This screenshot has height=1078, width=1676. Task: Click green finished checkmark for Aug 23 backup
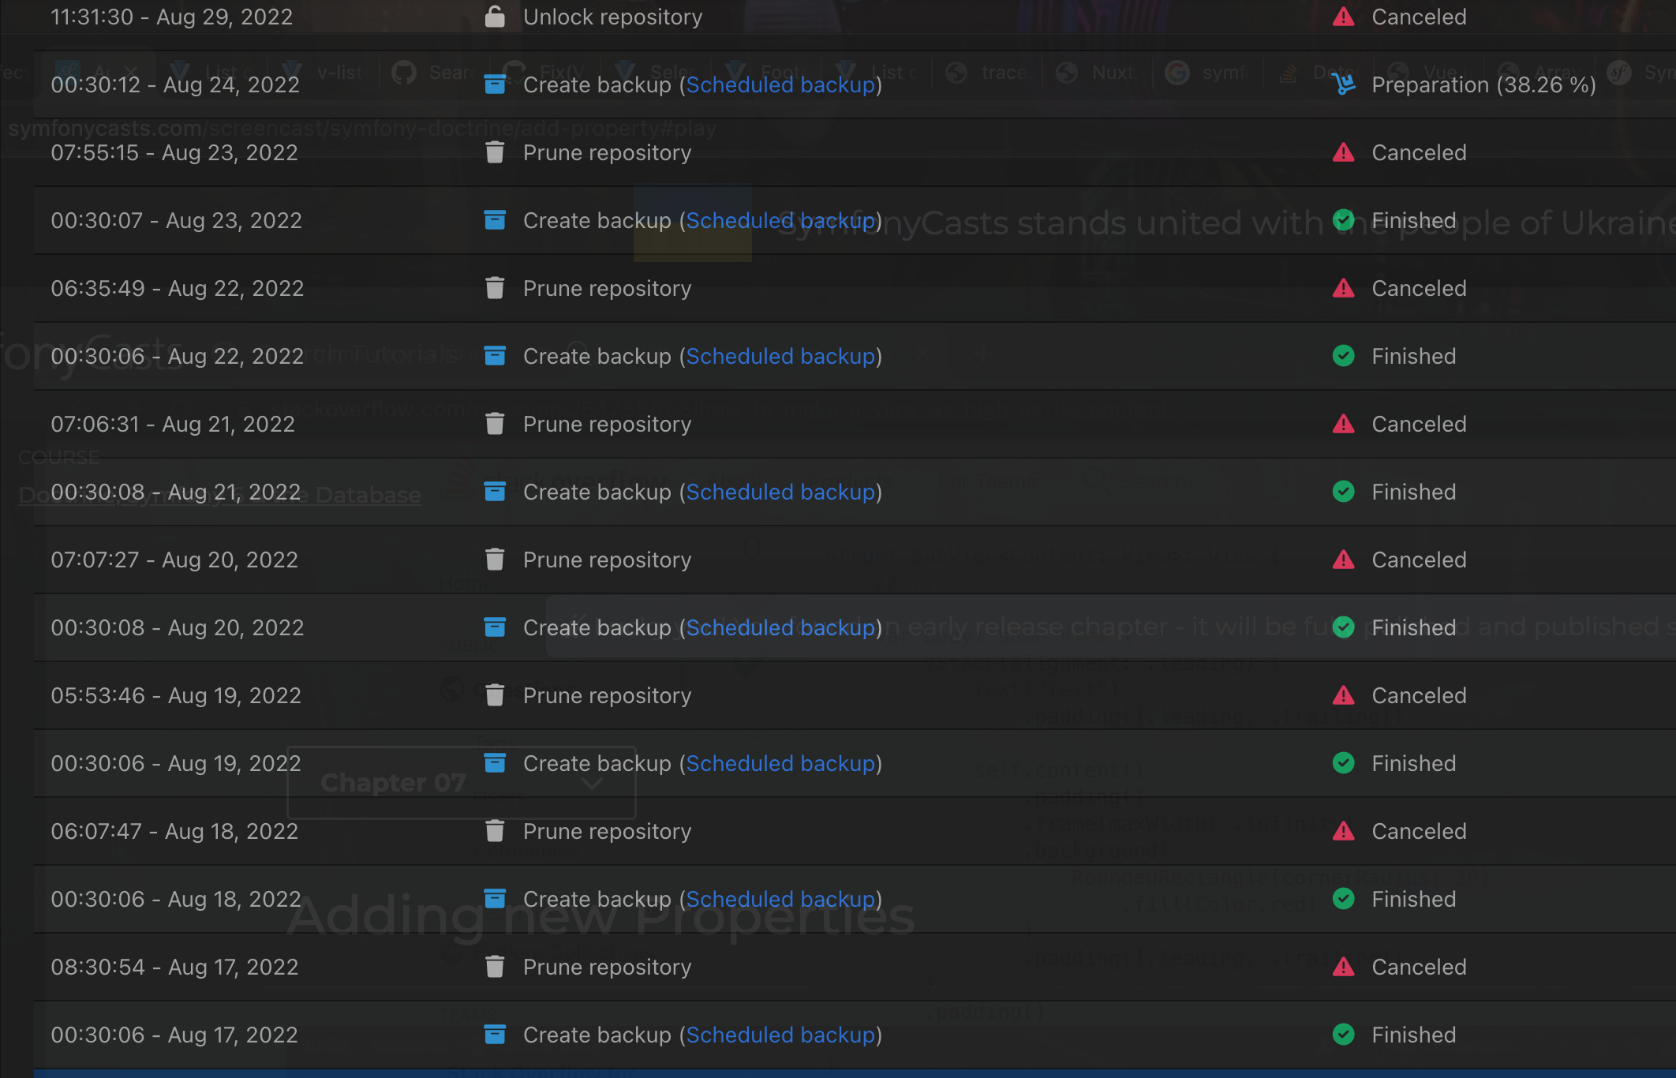click(x=1343, y=220)
